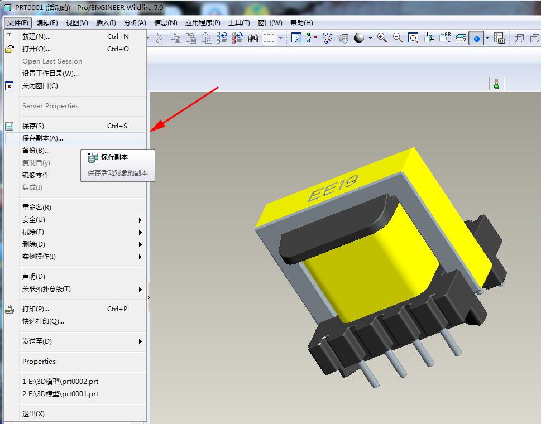Expand the 发送至(D) submenu
This screenshot has height=424, width=541.
(x=140, y=341)
